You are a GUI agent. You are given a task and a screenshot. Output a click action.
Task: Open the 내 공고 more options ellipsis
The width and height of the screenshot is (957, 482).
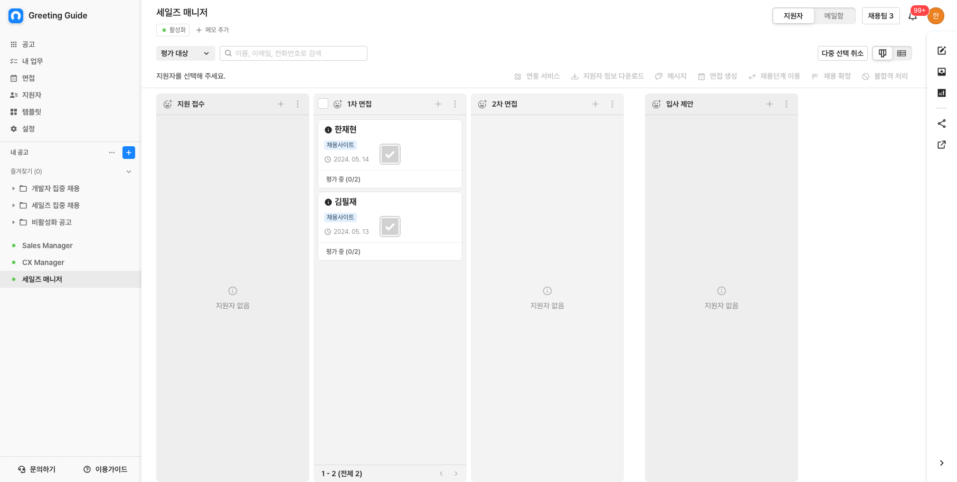pyautogui.click(x=112, y=153)
